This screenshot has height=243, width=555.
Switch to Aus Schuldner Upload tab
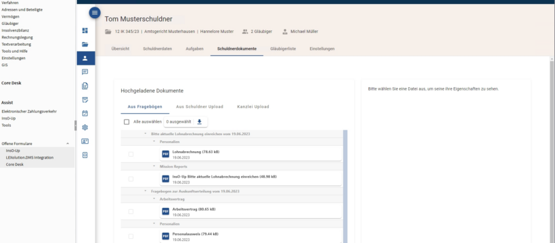200,107
